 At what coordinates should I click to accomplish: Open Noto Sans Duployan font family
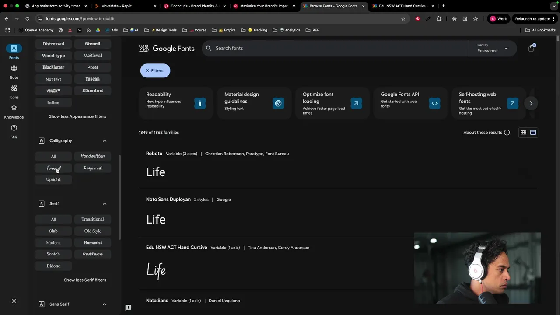pos(168,199)
